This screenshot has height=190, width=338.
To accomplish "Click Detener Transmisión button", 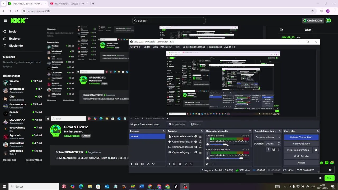I will (301, 137).
